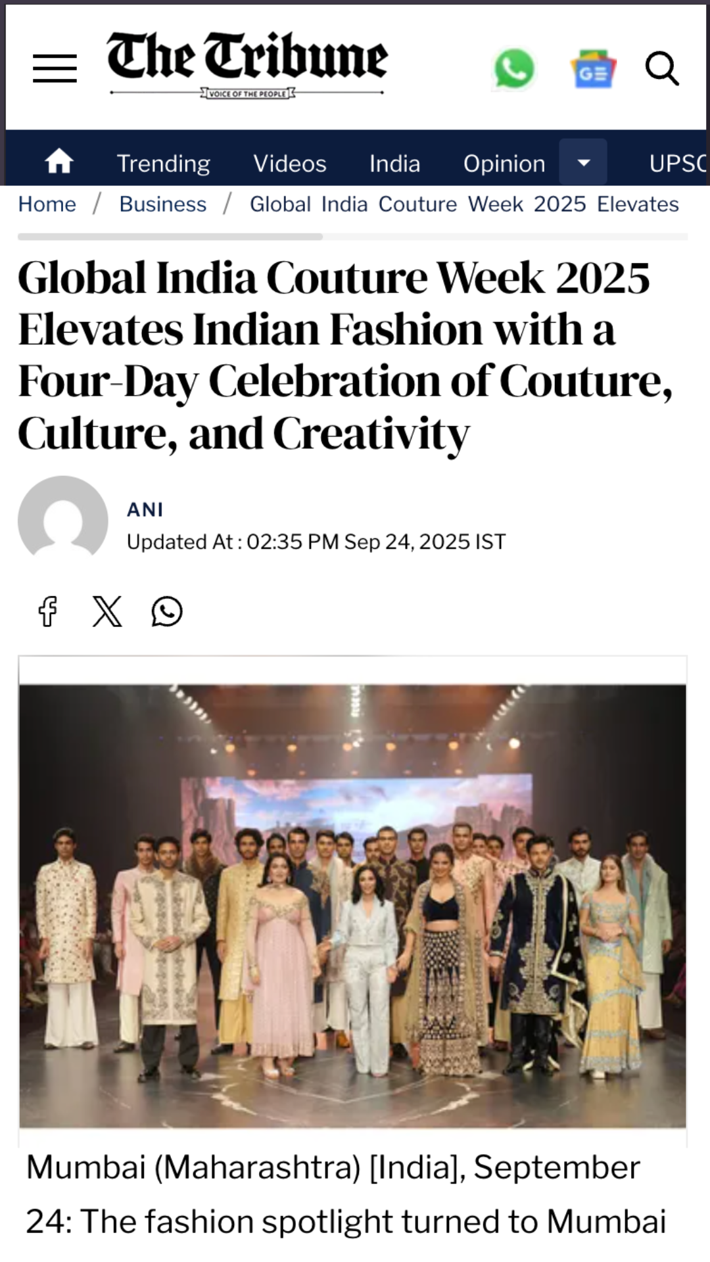710x1262 pixels.
Task: Share article via WhatsApp outline icon
Action: 167,611
